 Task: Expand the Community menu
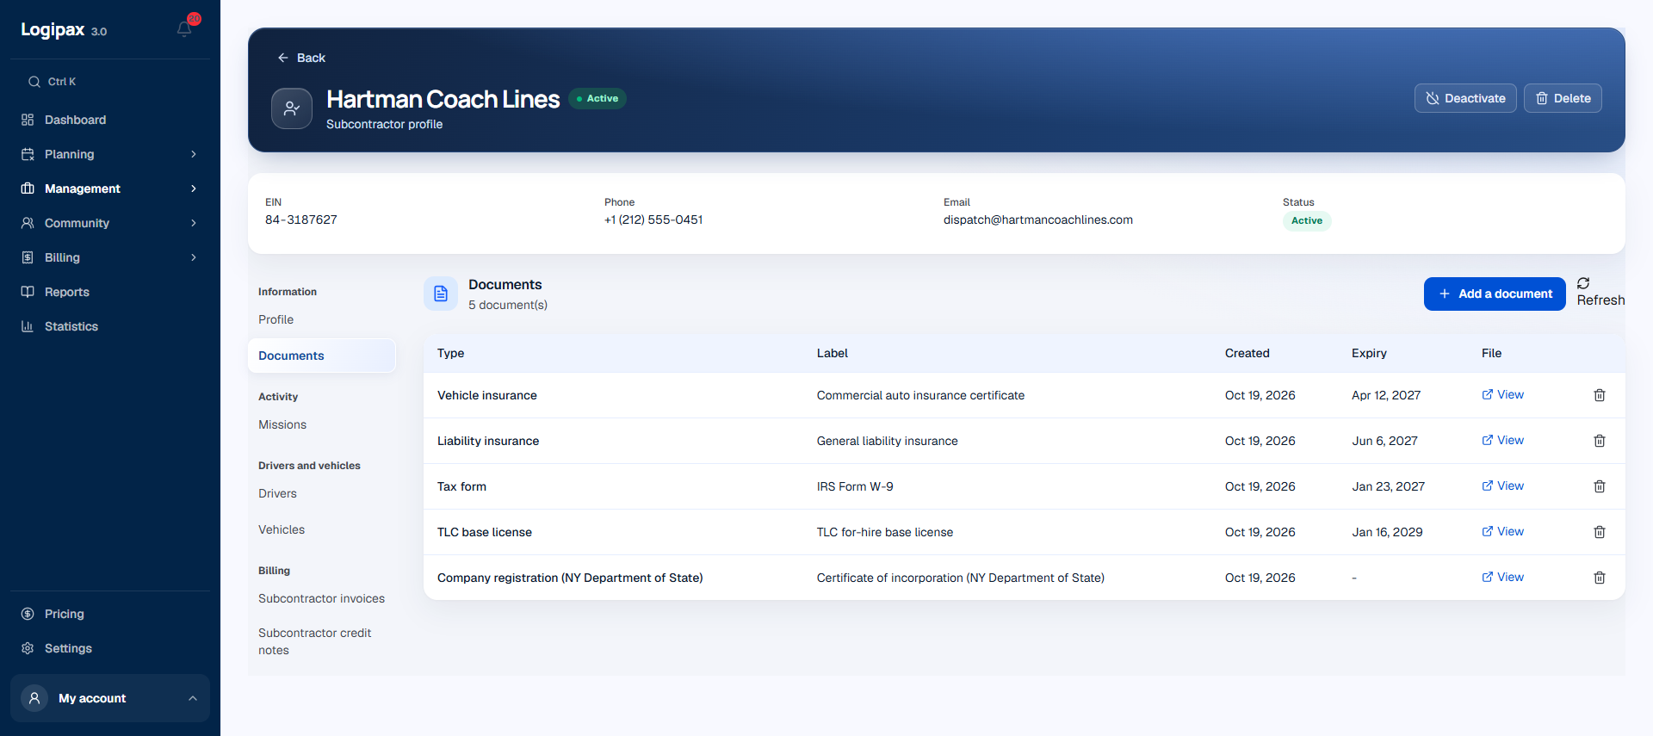[x=110, y=223]
